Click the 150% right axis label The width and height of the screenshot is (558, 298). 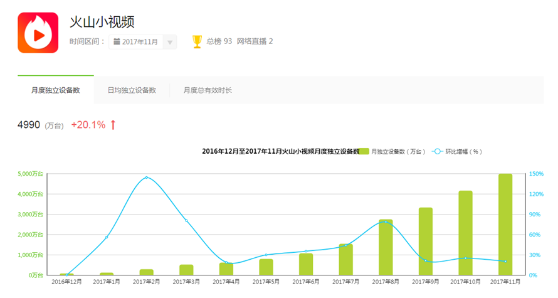(536, 174)
